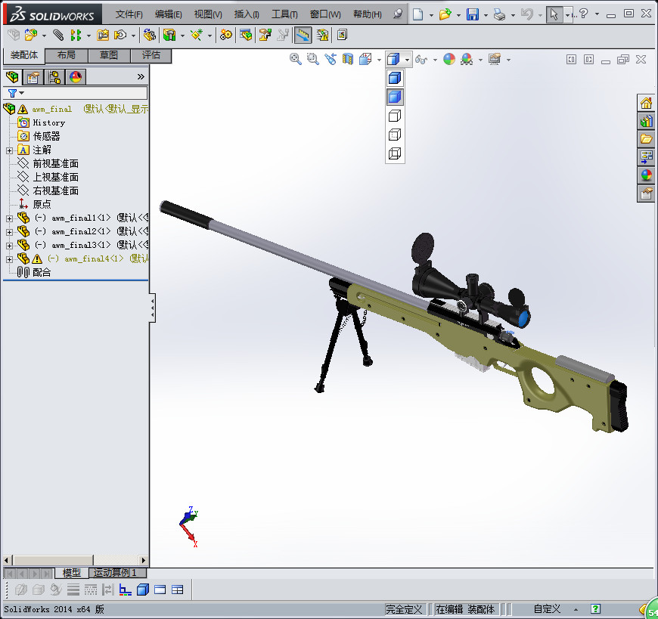The width and height of the screenshot is (658, 619).
Task: Click the » overflow button above the feature tree
Action: (141, 76)
